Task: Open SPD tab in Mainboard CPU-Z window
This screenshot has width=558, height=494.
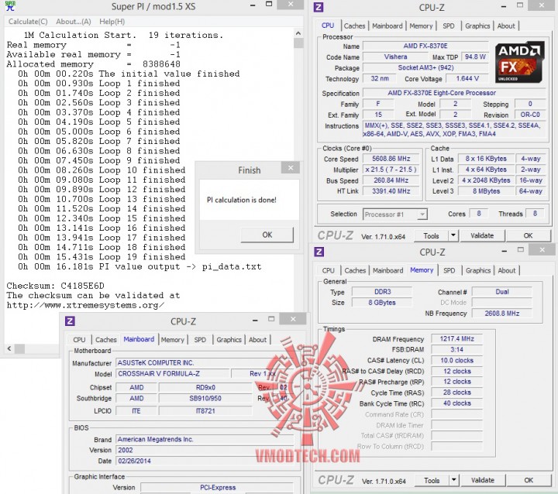Action: [200, 340]
